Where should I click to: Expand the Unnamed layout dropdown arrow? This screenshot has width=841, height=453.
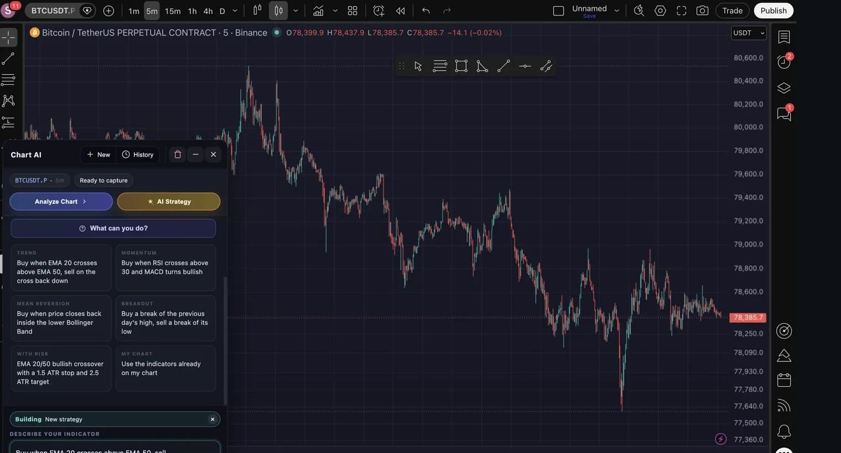tap(617, 11)
